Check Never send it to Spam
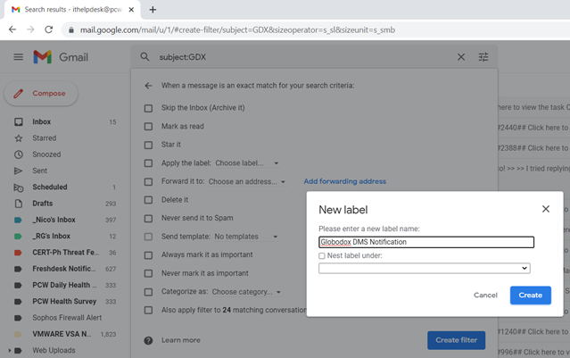Screen dimensions: 570x358 148,219
